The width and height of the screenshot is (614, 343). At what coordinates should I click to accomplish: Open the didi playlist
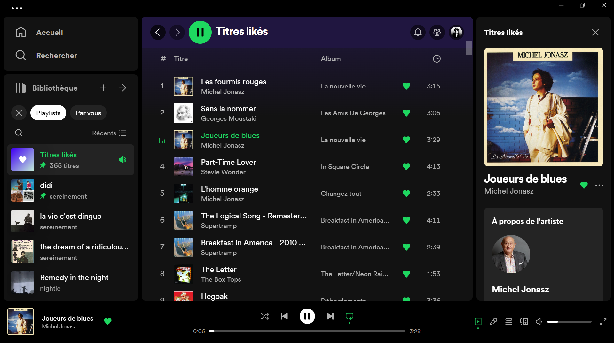[71, 190]
